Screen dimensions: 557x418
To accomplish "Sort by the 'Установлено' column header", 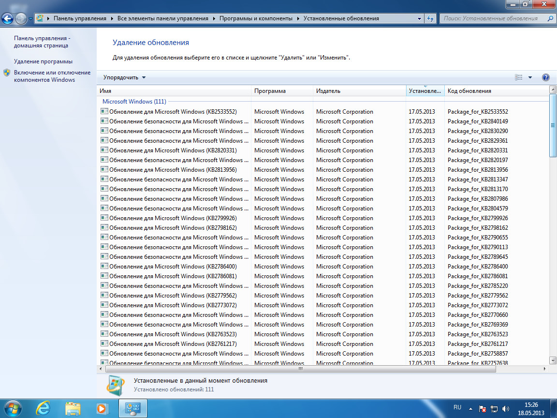I will [425, 91].
